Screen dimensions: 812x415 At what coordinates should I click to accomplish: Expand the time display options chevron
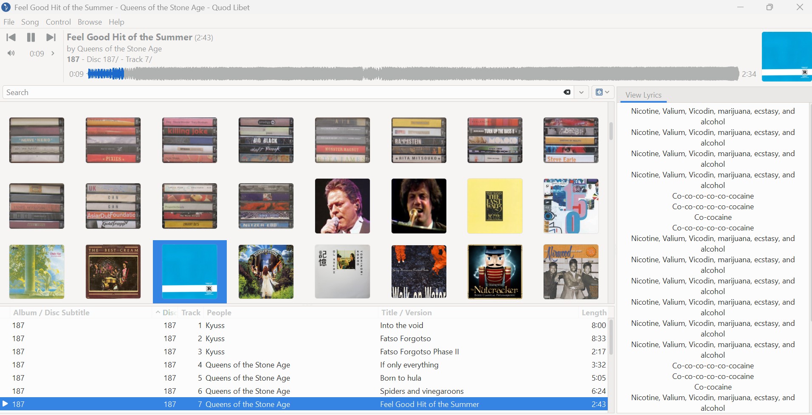pos(53,53)
